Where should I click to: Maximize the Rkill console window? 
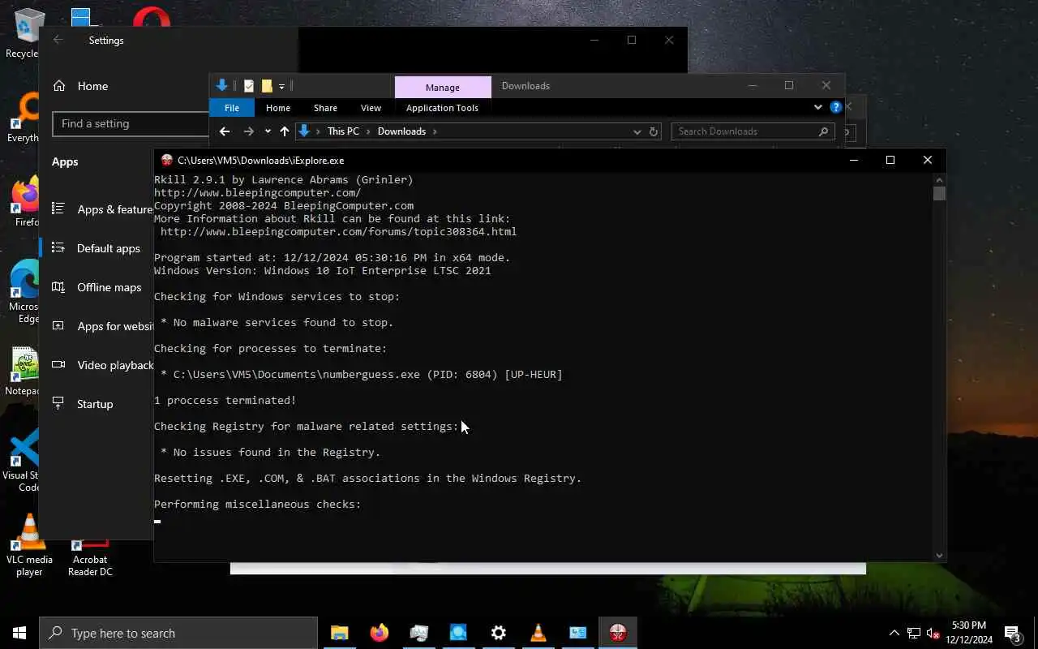tap(890, 161)
